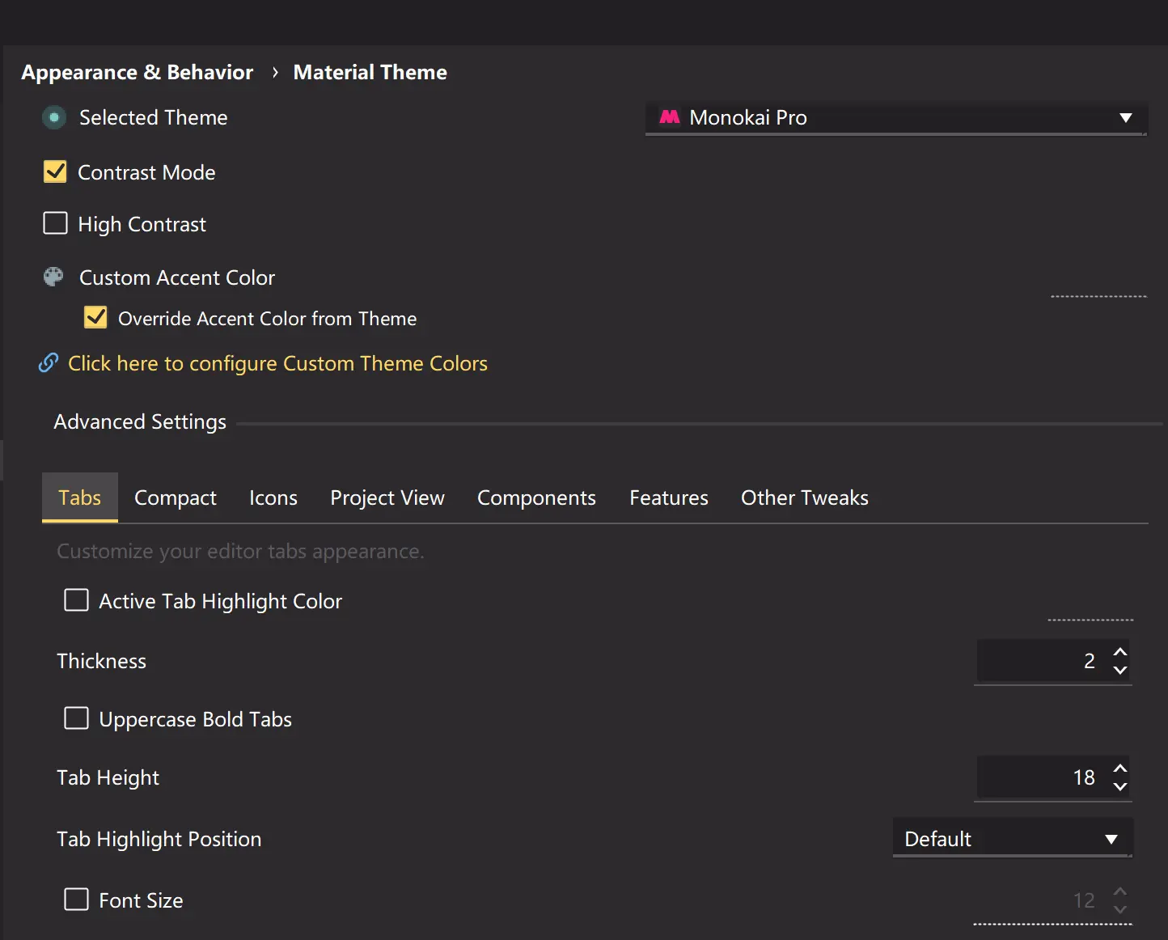The image size is (1168, 940).
Task: Increase Tab Height with the up arrow
Action: [x=1120, y=769]
